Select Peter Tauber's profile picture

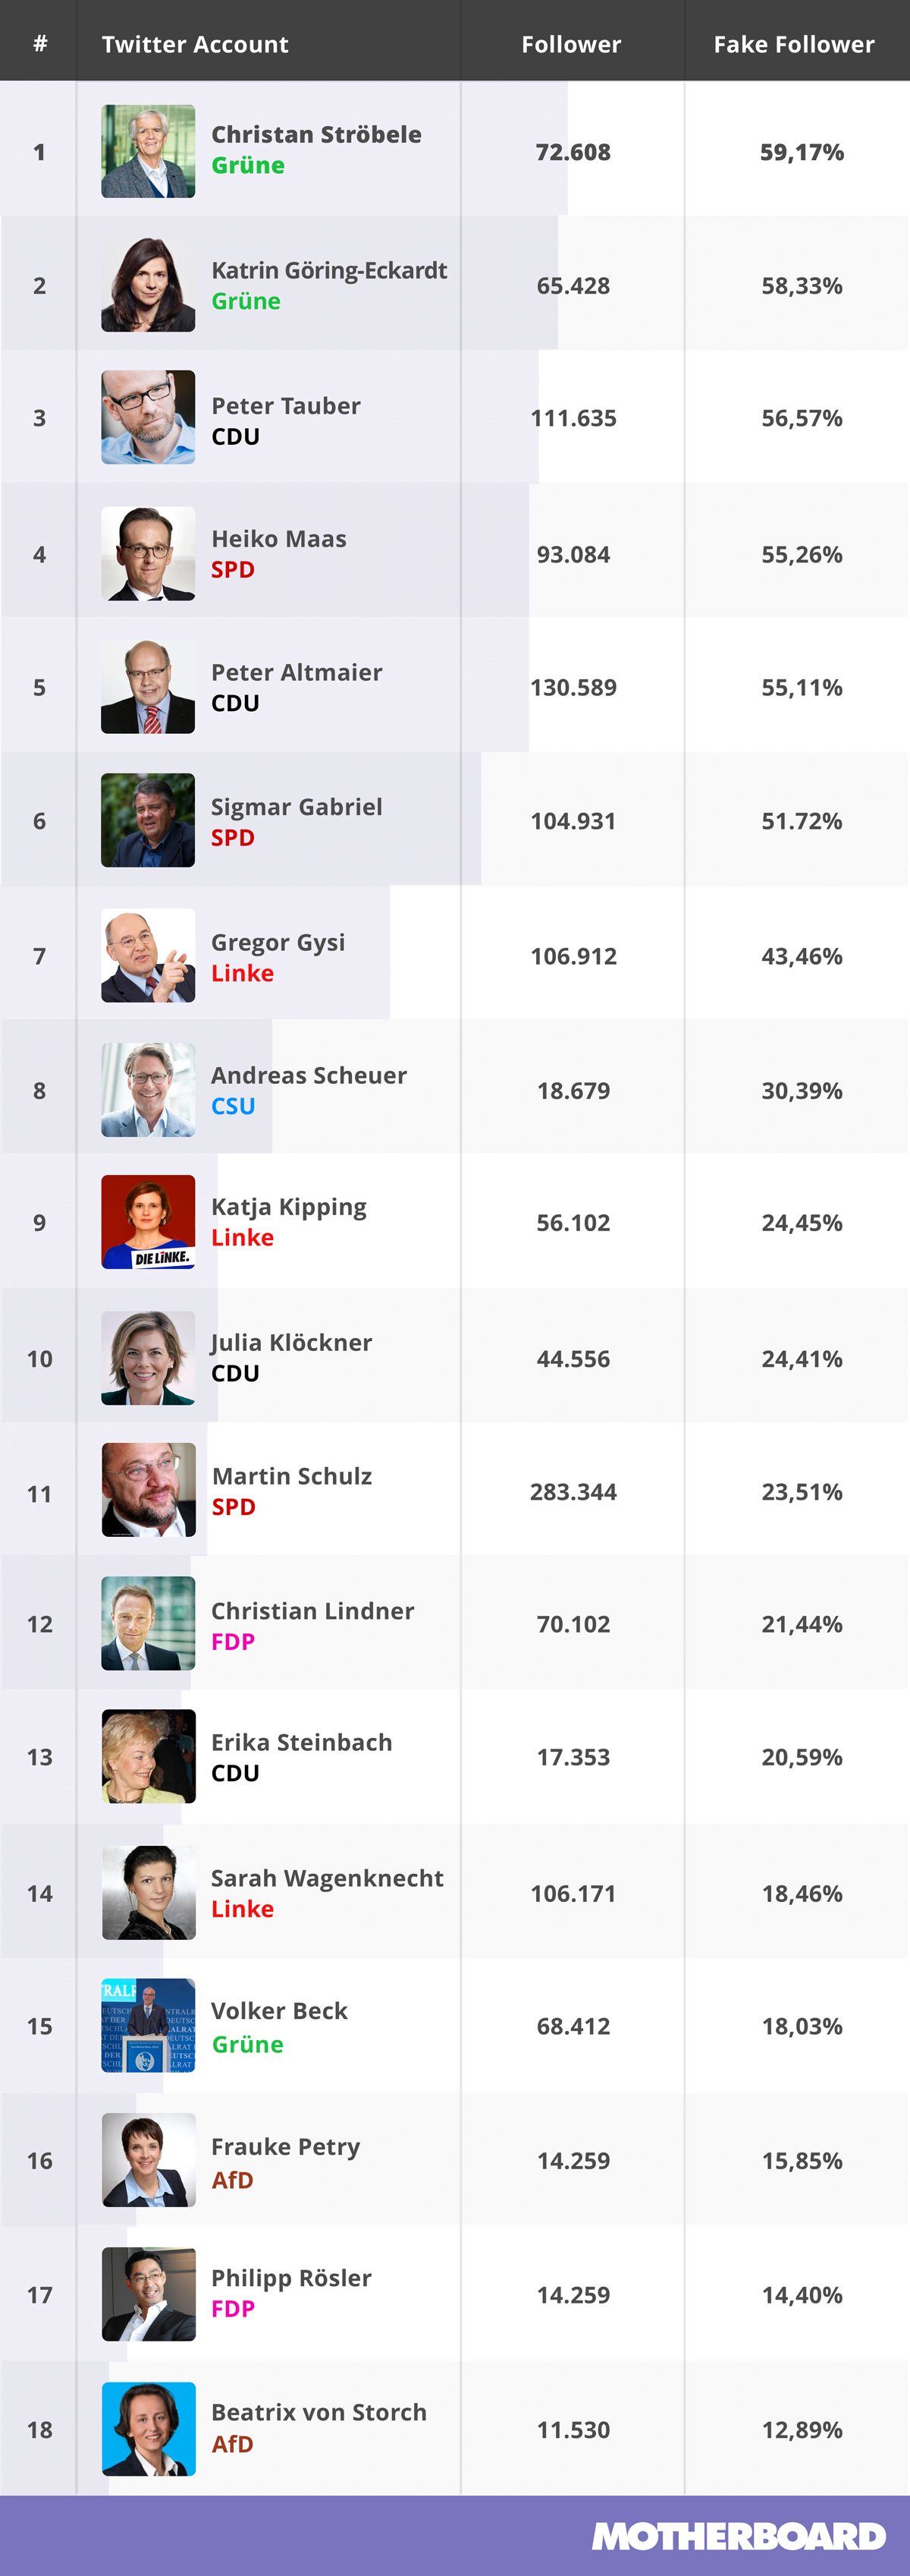coord(148,417)
